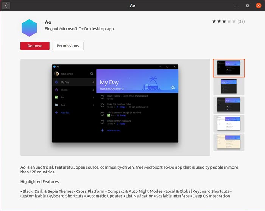Click the Ao hexagon app icon

pyautogui.click(x=30, y=28)
